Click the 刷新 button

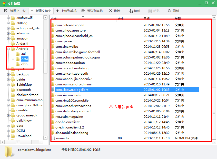coord(173,11)
